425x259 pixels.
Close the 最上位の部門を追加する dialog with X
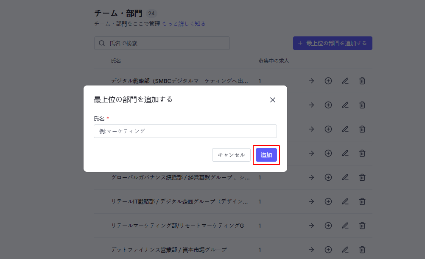(x=273, y=100)
